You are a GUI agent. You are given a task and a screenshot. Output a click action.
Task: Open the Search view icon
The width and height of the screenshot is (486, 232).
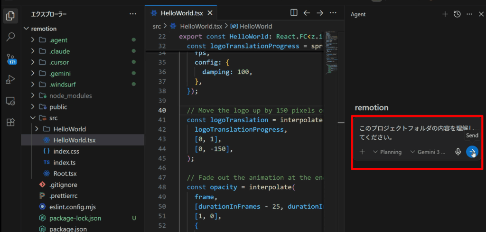pos(10,37)
